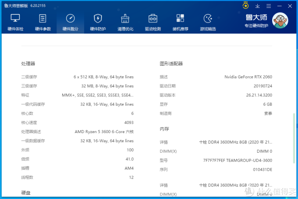Click the second 十铨 DDR4 3600MHz 8GB entry
The width and height of the screenshot is (298, 199).
[235, 185]
